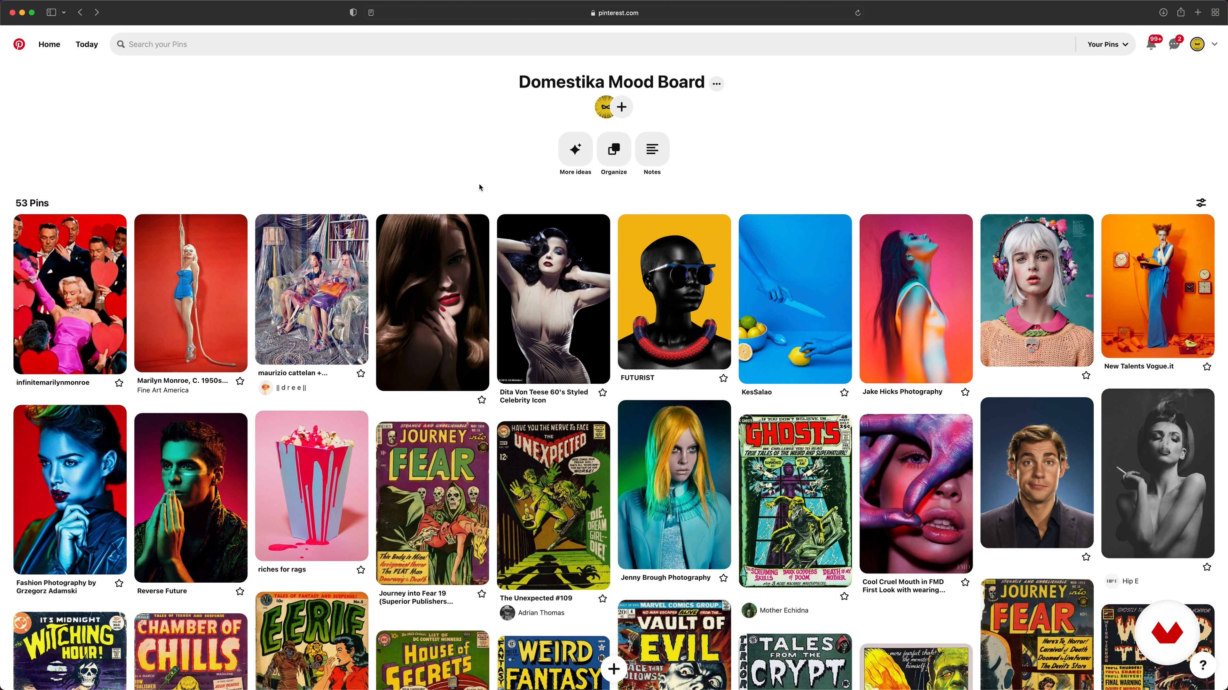Toggle the Safari sidebar
1228x690 pixels.
(51, 12)
